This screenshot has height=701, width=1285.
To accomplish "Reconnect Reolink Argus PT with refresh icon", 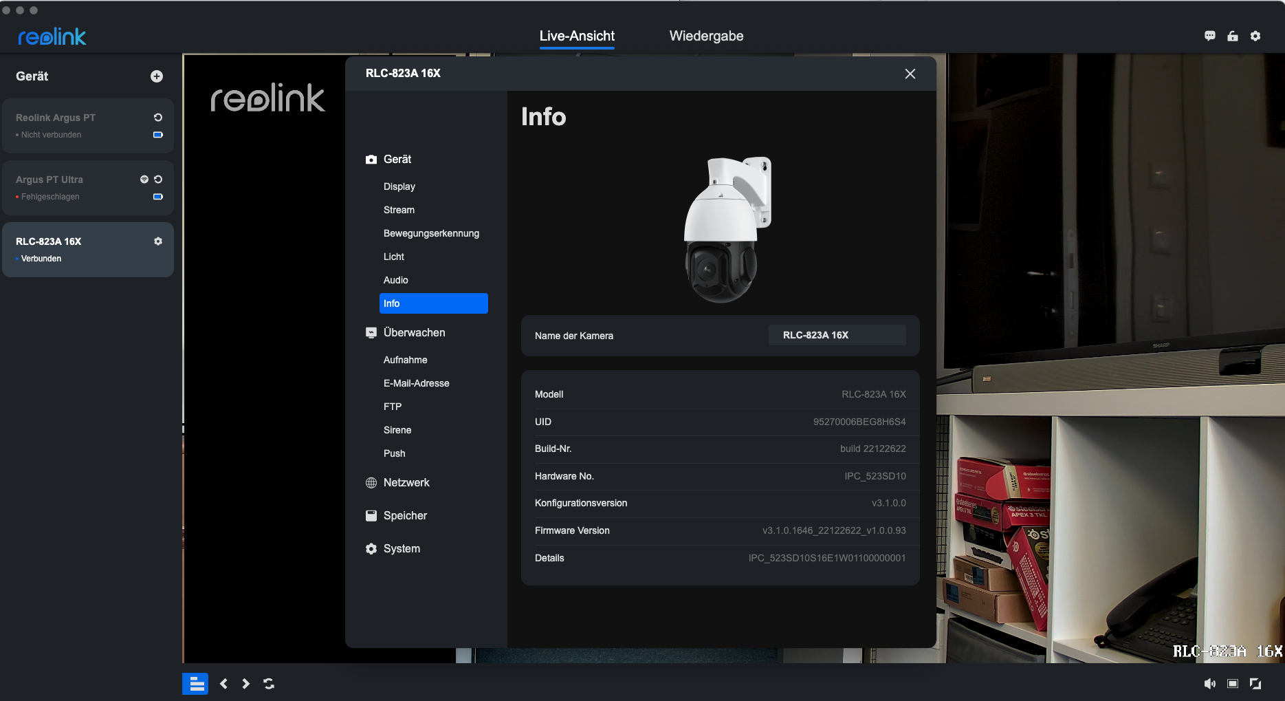I will pos(158,118).
